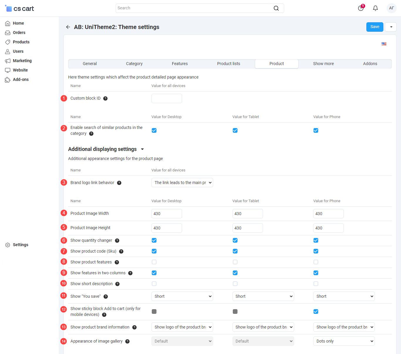Open the notifications bell

(375, 8)
